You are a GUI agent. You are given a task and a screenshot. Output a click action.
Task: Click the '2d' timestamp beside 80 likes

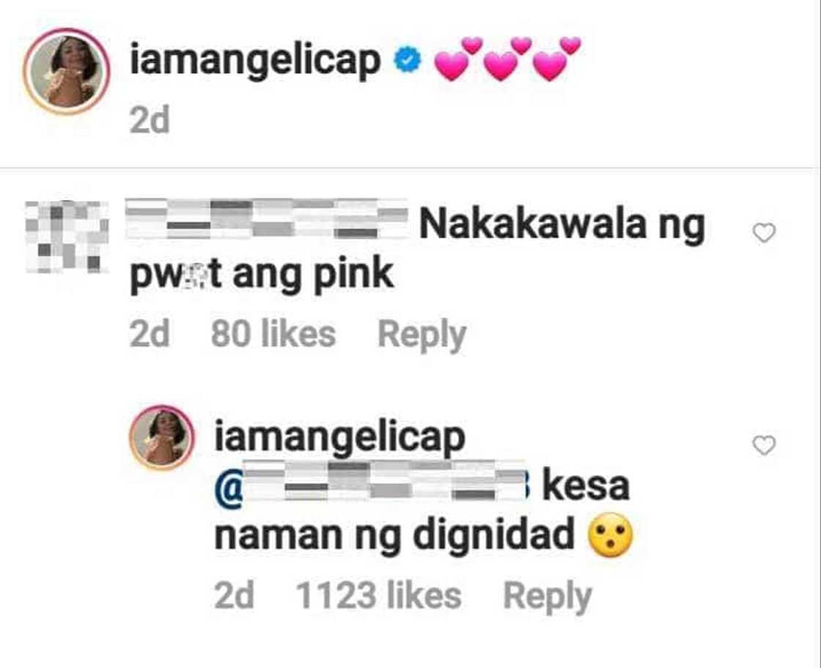[150, 334]
